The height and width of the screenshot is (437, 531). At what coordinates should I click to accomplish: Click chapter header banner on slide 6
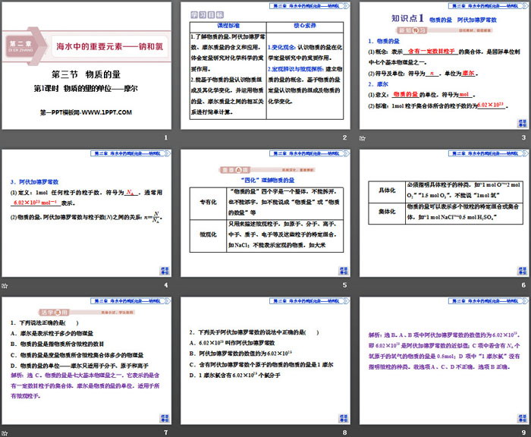pyautogui.click(x=488, y=154)
